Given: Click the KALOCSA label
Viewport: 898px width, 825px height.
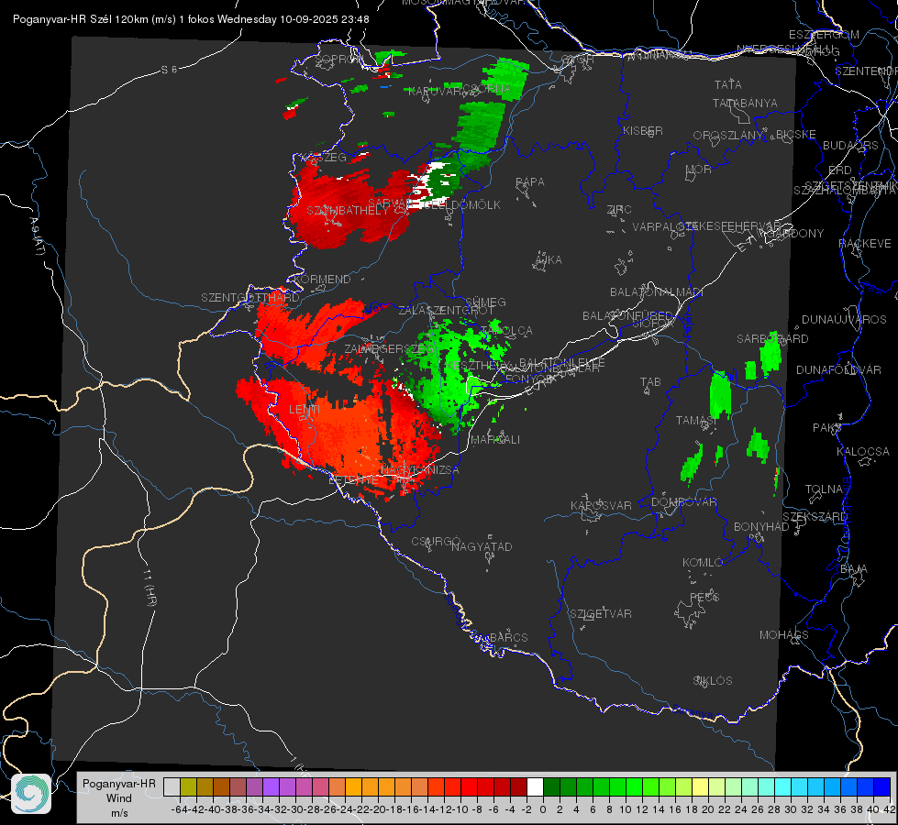Looking at the screenshot, I should pyautogui.click(x=862, y=452).
